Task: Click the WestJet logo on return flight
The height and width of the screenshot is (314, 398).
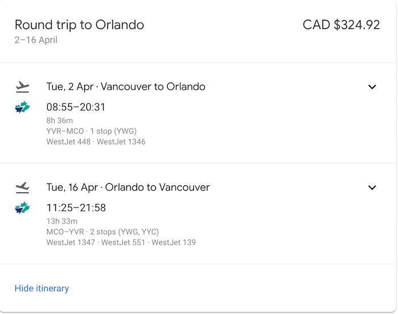Action: (23, 208)
